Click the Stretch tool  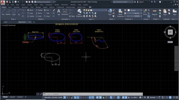(x=30, y=16)
